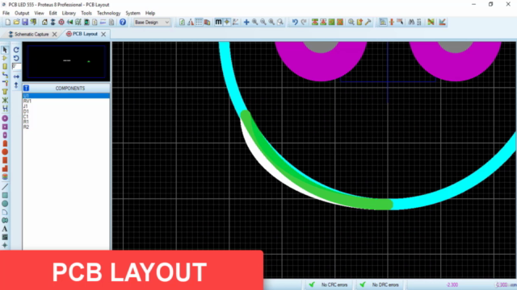Click the New Project icon
This screenshot has height=290, width=517.
(7, 22)
